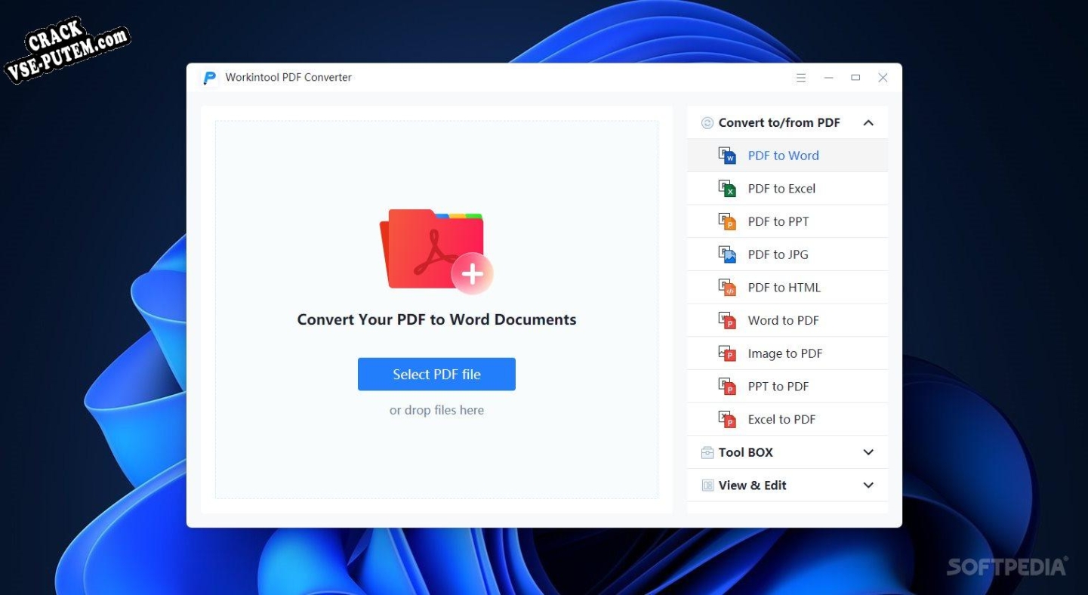This screenshot has width=1088, height=595.
Task: Switch to Excel to PDF
Action: click(x=787, y=419)
